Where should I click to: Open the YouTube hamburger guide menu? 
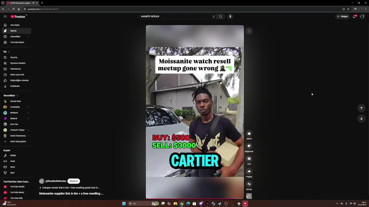pos(5,16)
